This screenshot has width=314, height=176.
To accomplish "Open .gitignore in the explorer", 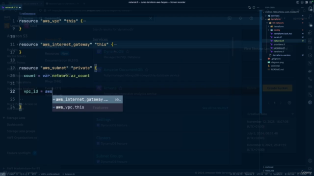I will (276, 59).
